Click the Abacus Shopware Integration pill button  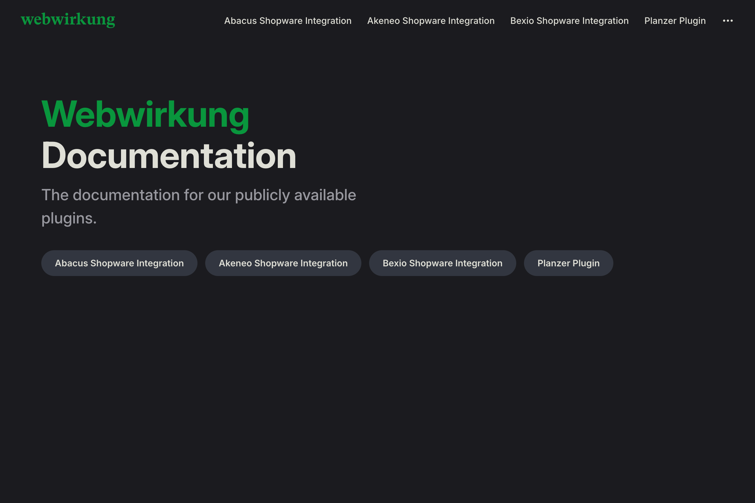click(119, 263)
